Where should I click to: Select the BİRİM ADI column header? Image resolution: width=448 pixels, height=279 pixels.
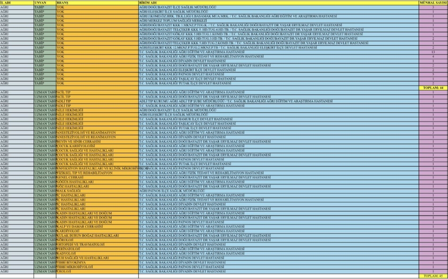pyautogui.click(x=279, y=3)
